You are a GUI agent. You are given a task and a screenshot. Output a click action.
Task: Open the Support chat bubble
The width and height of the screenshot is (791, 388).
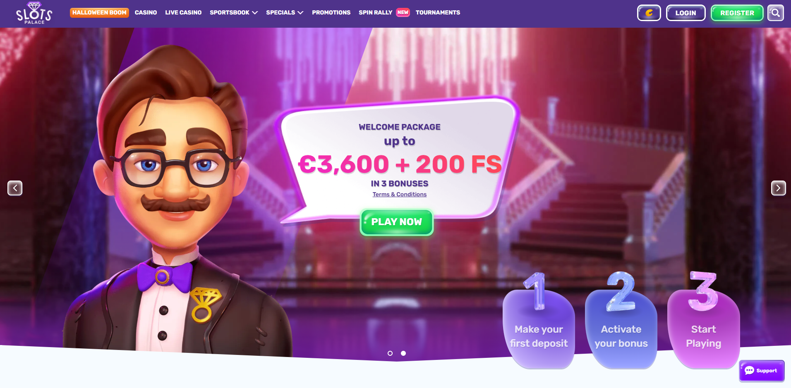(x=762, y=371)
